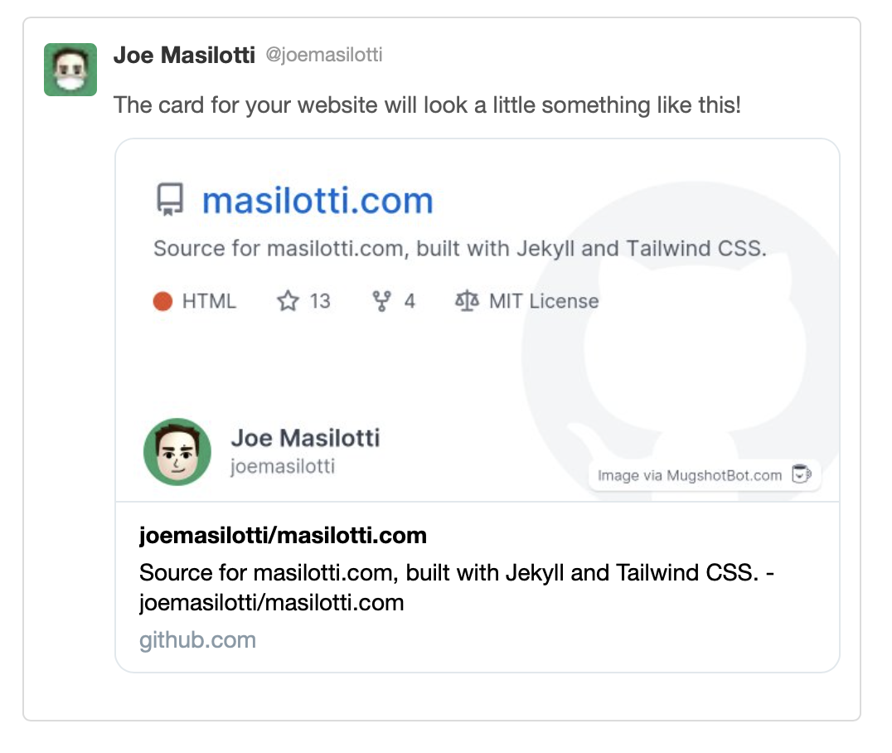Click the github.com domain link
The width and height of the screenshot is (892, 753).
[197, 640]
